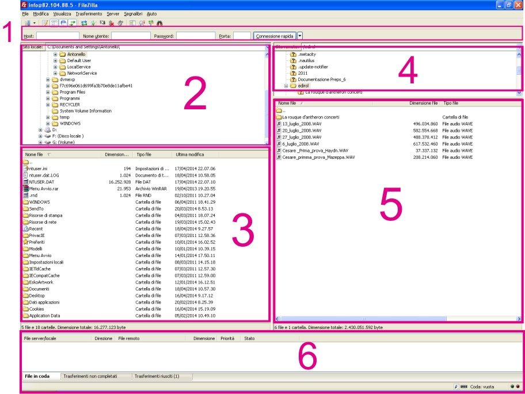Viewport: 525px width, 394px height.
Task: Expand the Program Files folder node
Action: [x=48, y=92]
